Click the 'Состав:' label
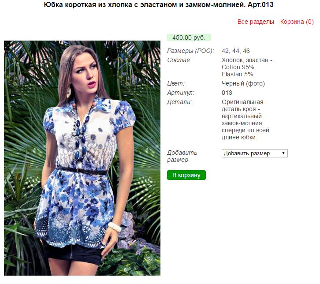 [x=179, y=60]
